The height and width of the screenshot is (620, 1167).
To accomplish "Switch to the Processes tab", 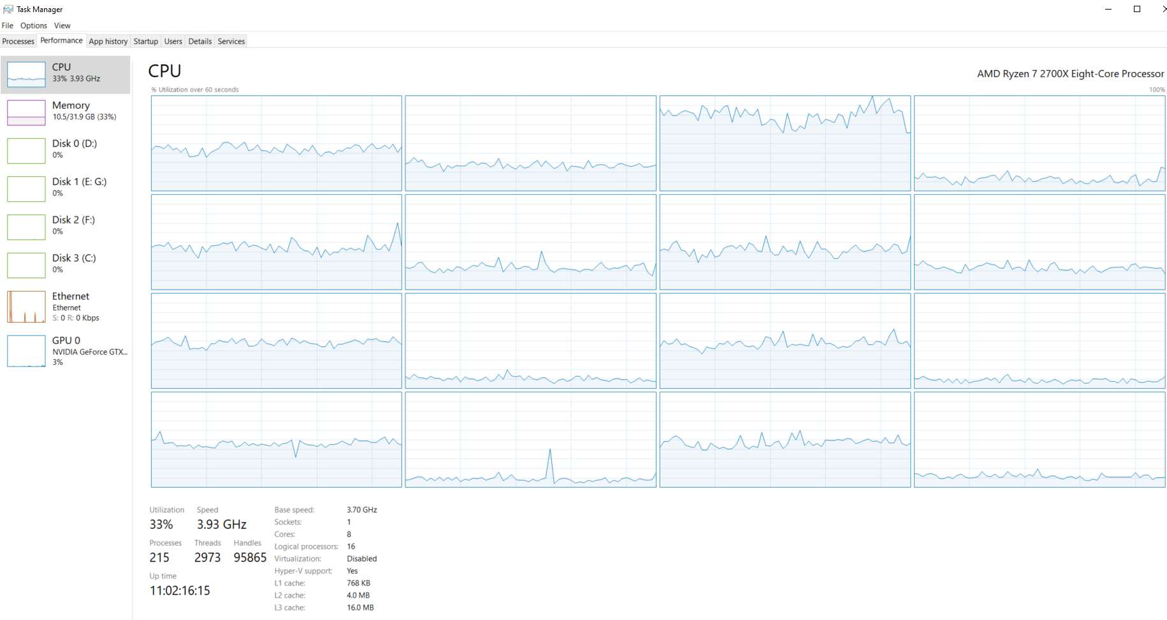I will click(x=18, y=41).
